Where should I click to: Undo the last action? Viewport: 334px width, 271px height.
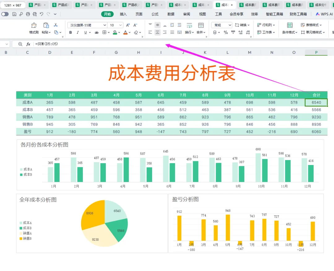(41, 14)
